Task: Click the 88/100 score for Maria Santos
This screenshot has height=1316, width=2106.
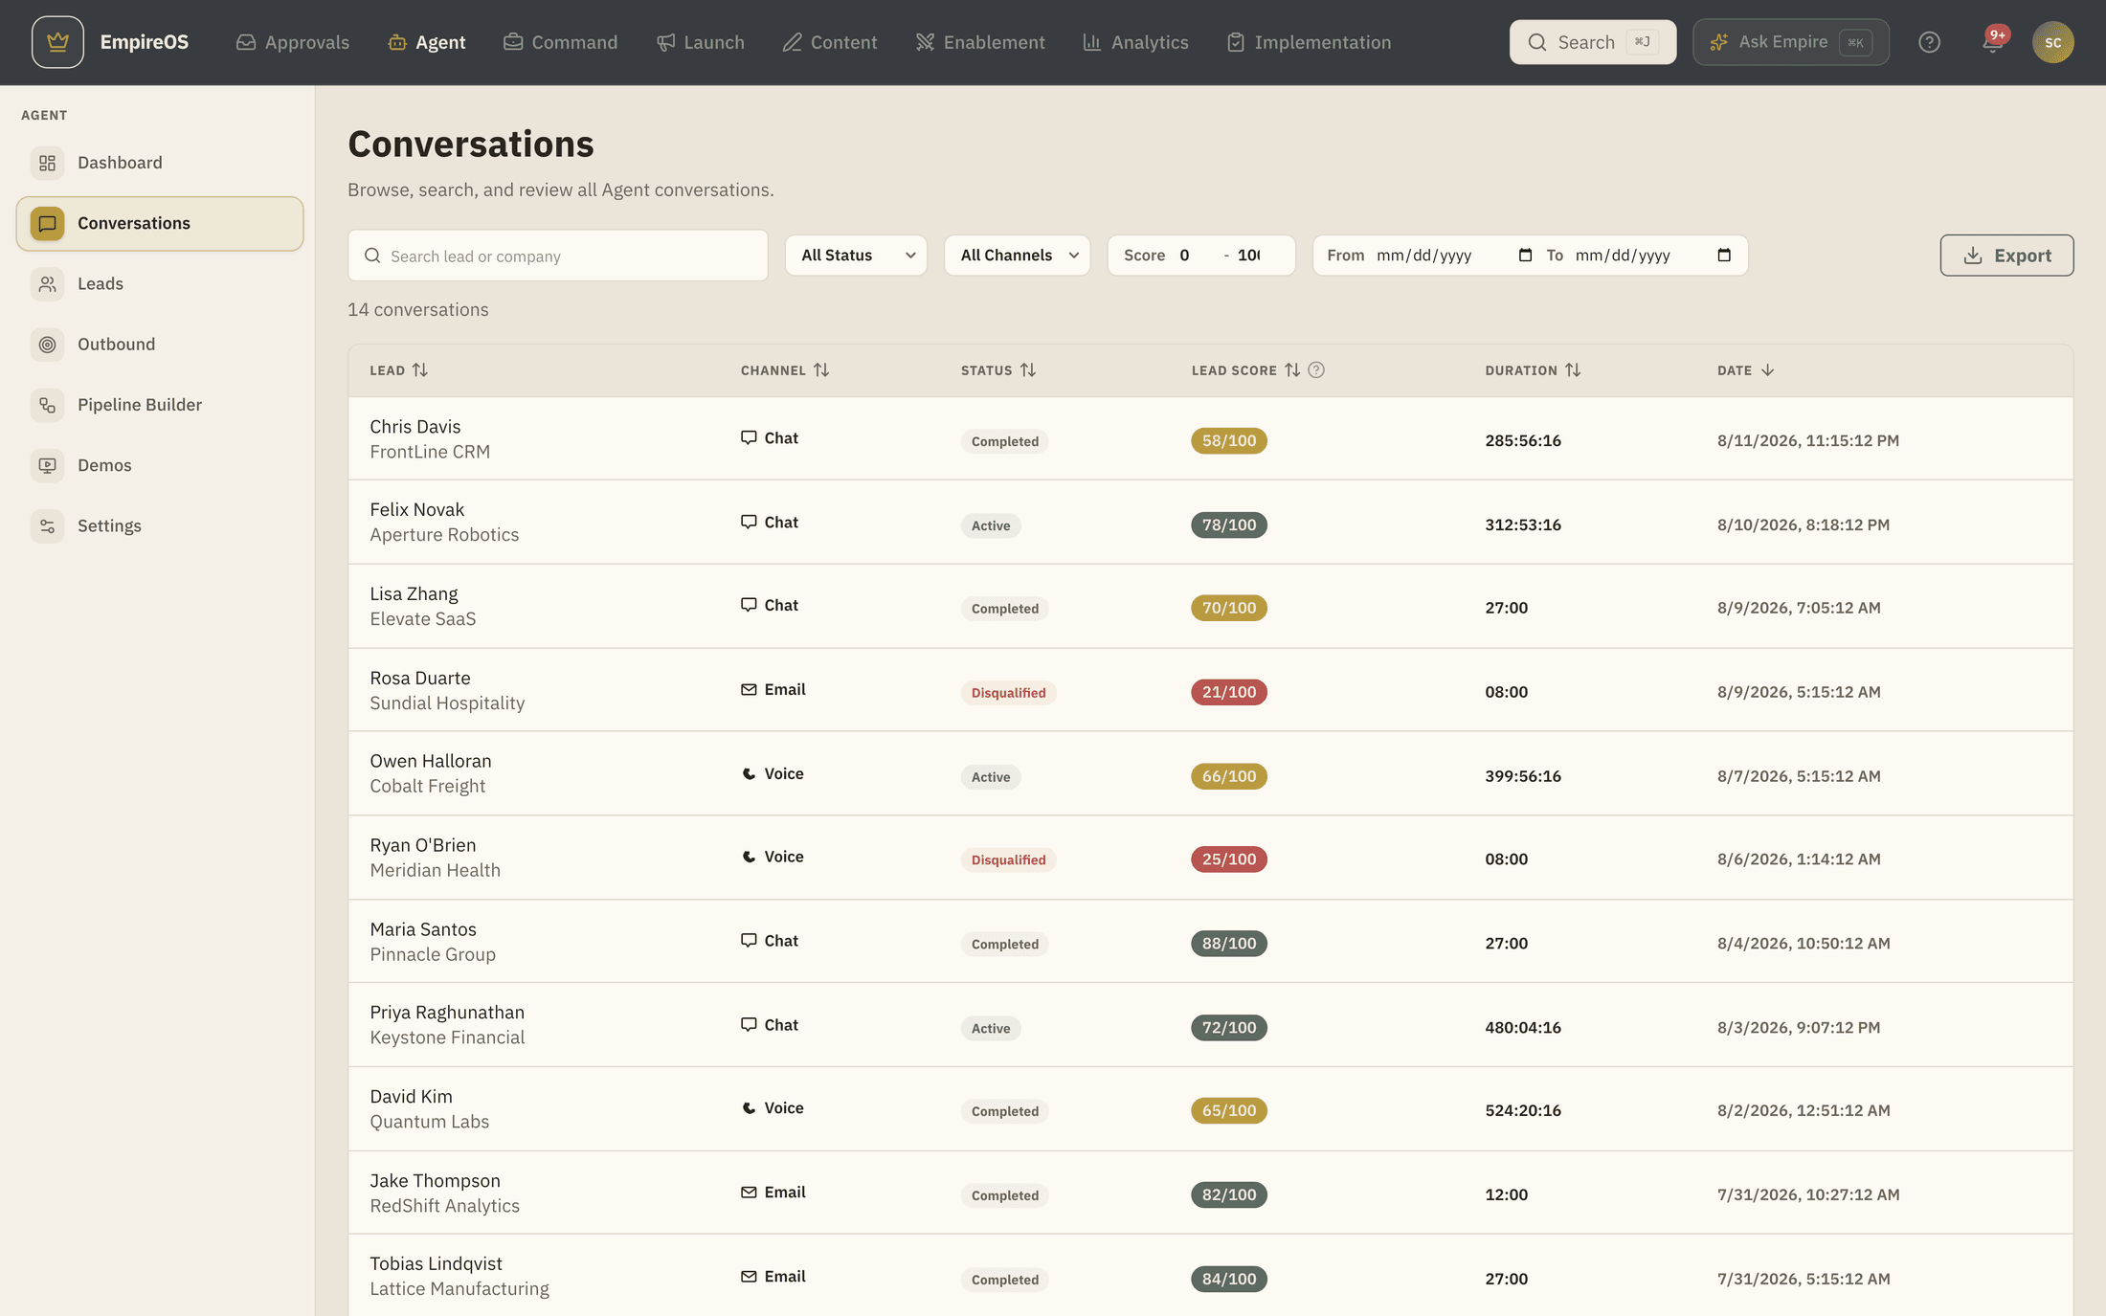Action: click(x=1229, y=944)
